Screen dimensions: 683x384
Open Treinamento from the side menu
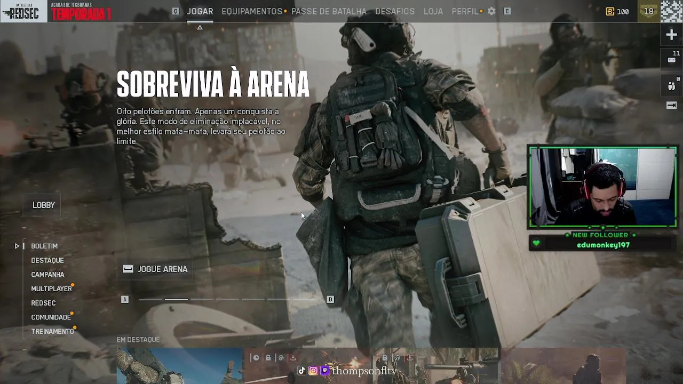(52, 331)
